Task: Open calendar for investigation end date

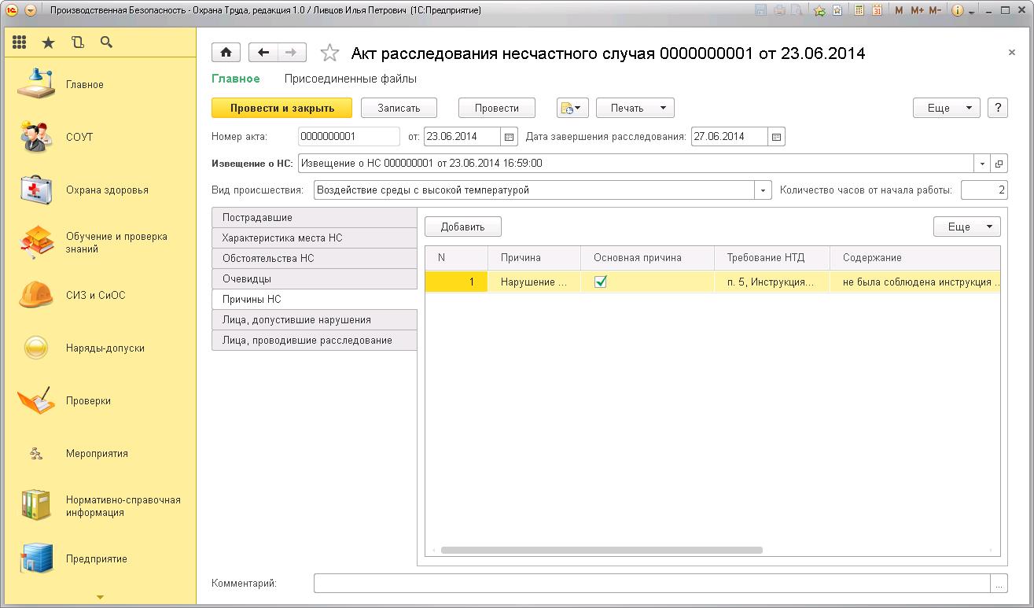Action: tap(776, 137)
